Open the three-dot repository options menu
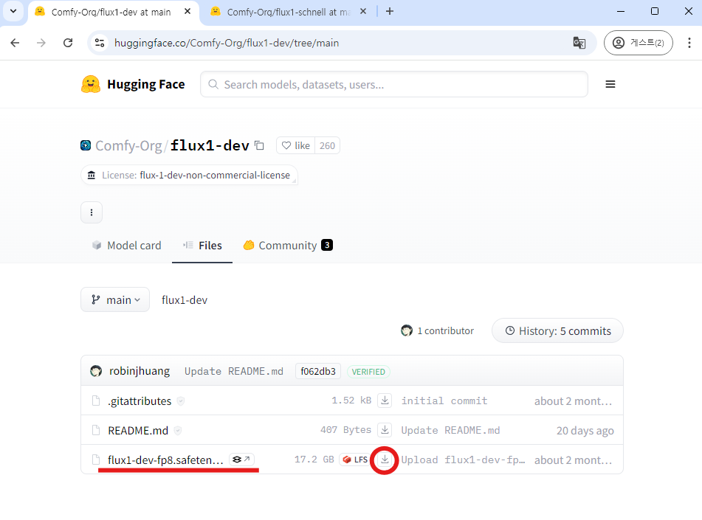 pos(92,212)
